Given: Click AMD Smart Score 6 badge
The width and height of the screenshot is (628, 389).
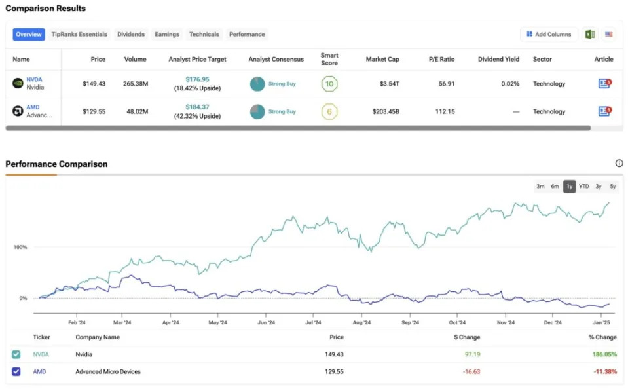Looking at the screenshot, I should (329, 112).
